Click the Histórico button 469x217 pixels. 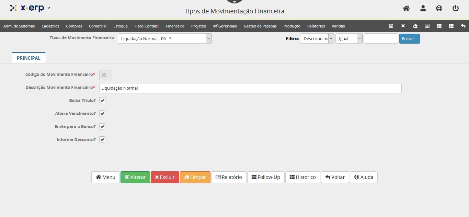point(303,177)
